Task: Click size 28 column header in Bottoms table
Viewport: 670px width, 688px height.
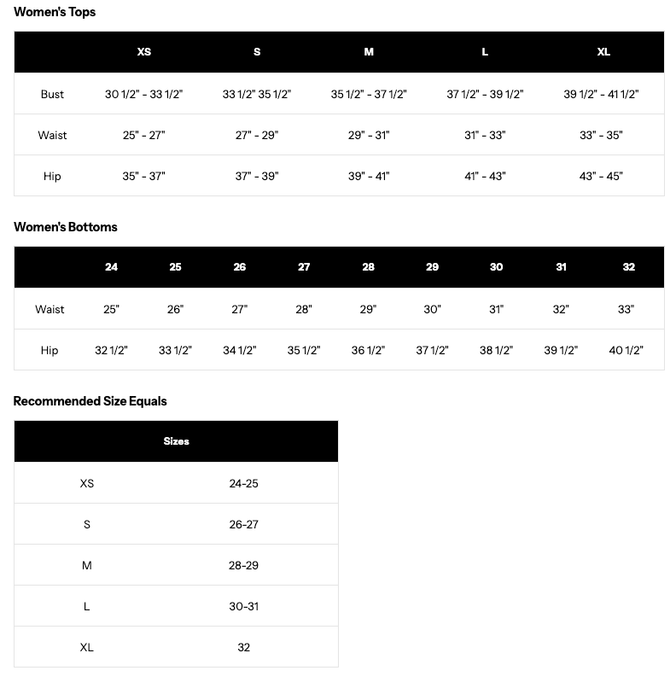Action: pos(368,267)
